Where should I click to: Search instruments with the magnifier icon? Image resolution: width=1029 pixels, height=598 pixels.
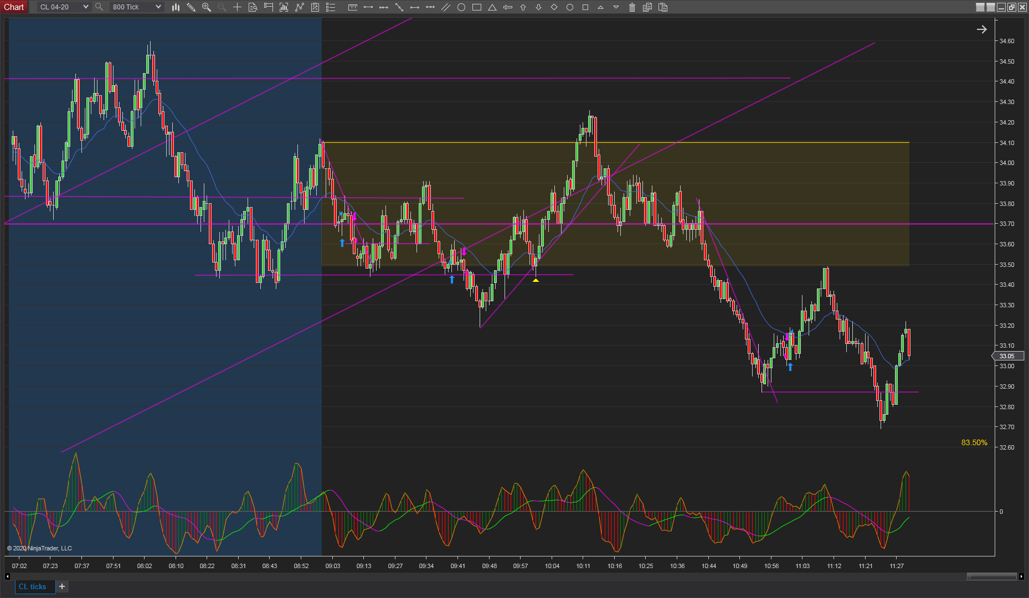point(99,7)
